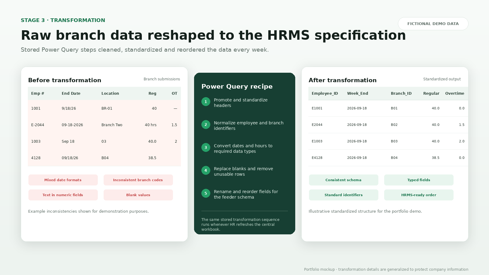The image size is (489, 275).
Task: Click the Text in numeric fields tag
Action: click(x=63, y=195)
